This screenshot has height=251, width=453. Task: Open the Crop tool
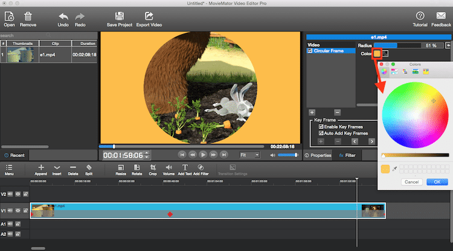(153, 170)
